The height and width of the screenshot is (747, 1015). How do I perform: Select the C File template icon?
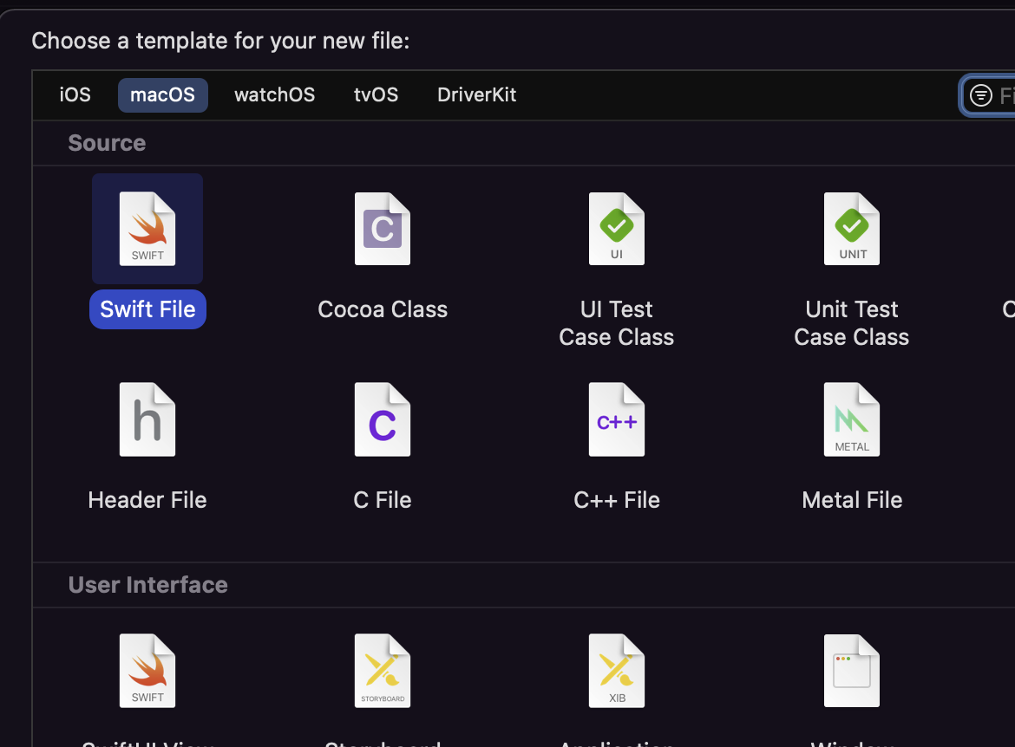pyautogui.click(x=383, y=419)
